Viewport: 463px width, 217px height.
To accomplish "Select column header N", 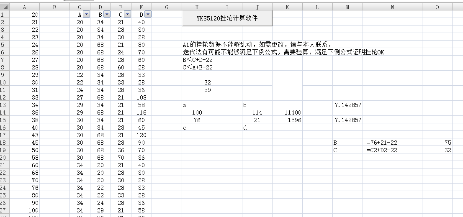I will (392, 7).
